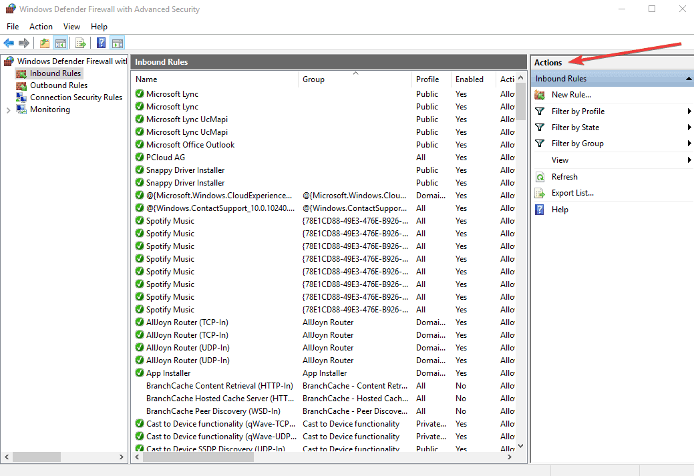Click the tree pane scroll right arrow
This screenshot has height=476, width=694.
click(x=122, y=457)
